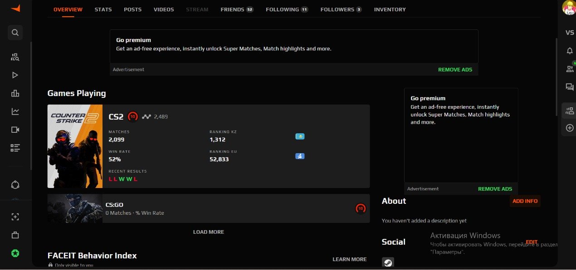Viewport: 576px width, 270px height.
Task: Open the search magnifier in the sidebar
Action: tap(15, 33)
